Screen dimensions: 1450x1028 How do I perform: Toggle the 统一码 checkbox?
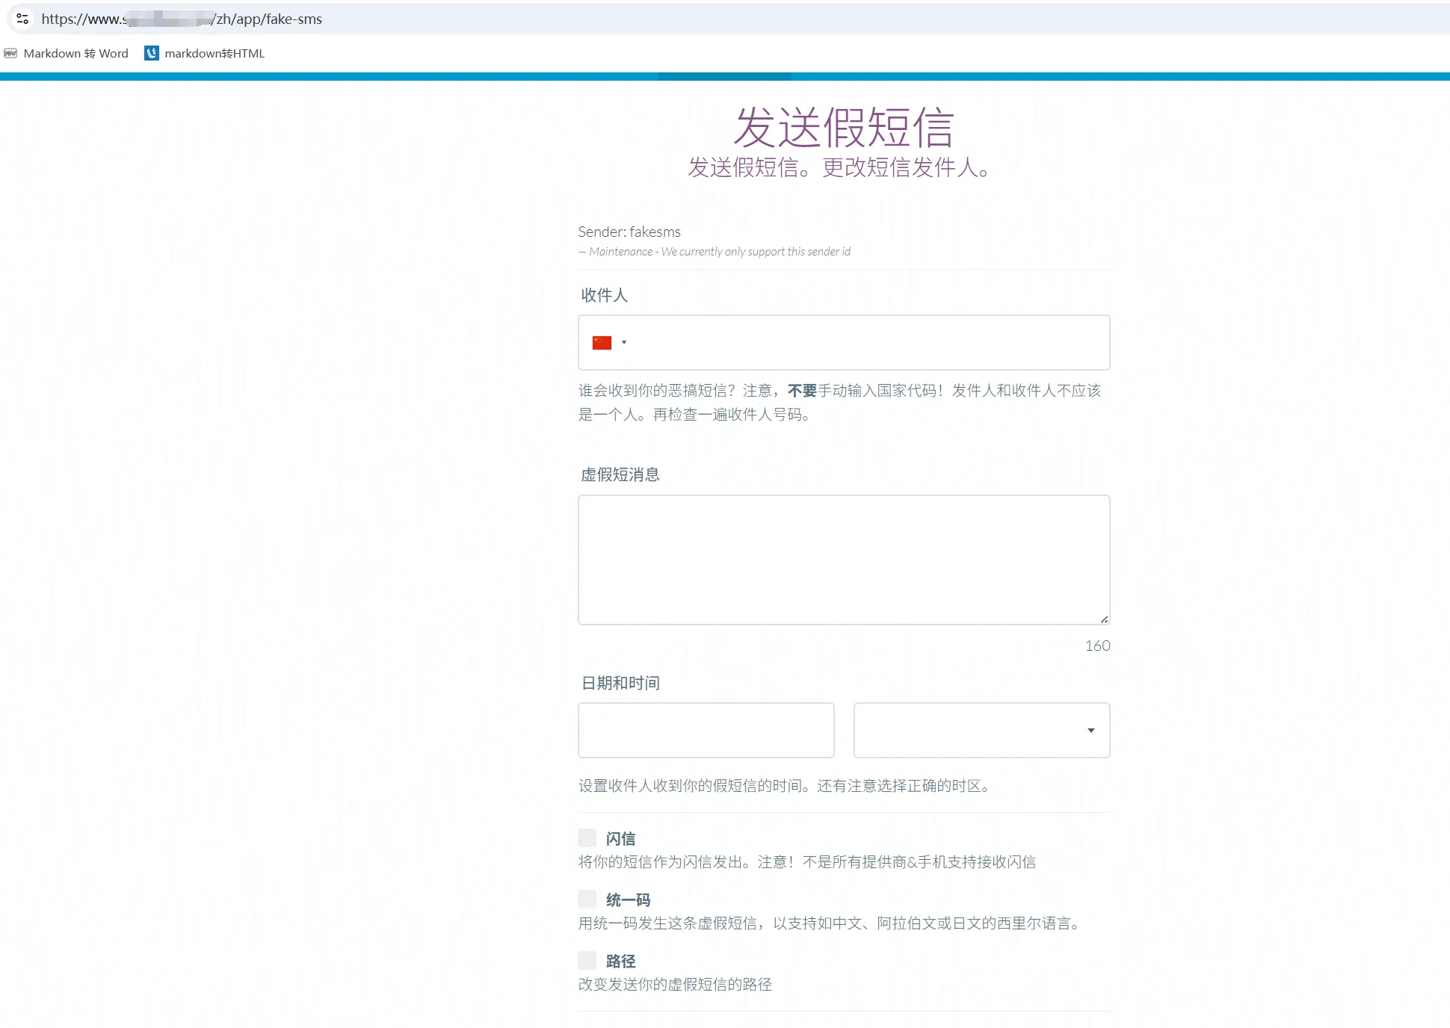586,899
